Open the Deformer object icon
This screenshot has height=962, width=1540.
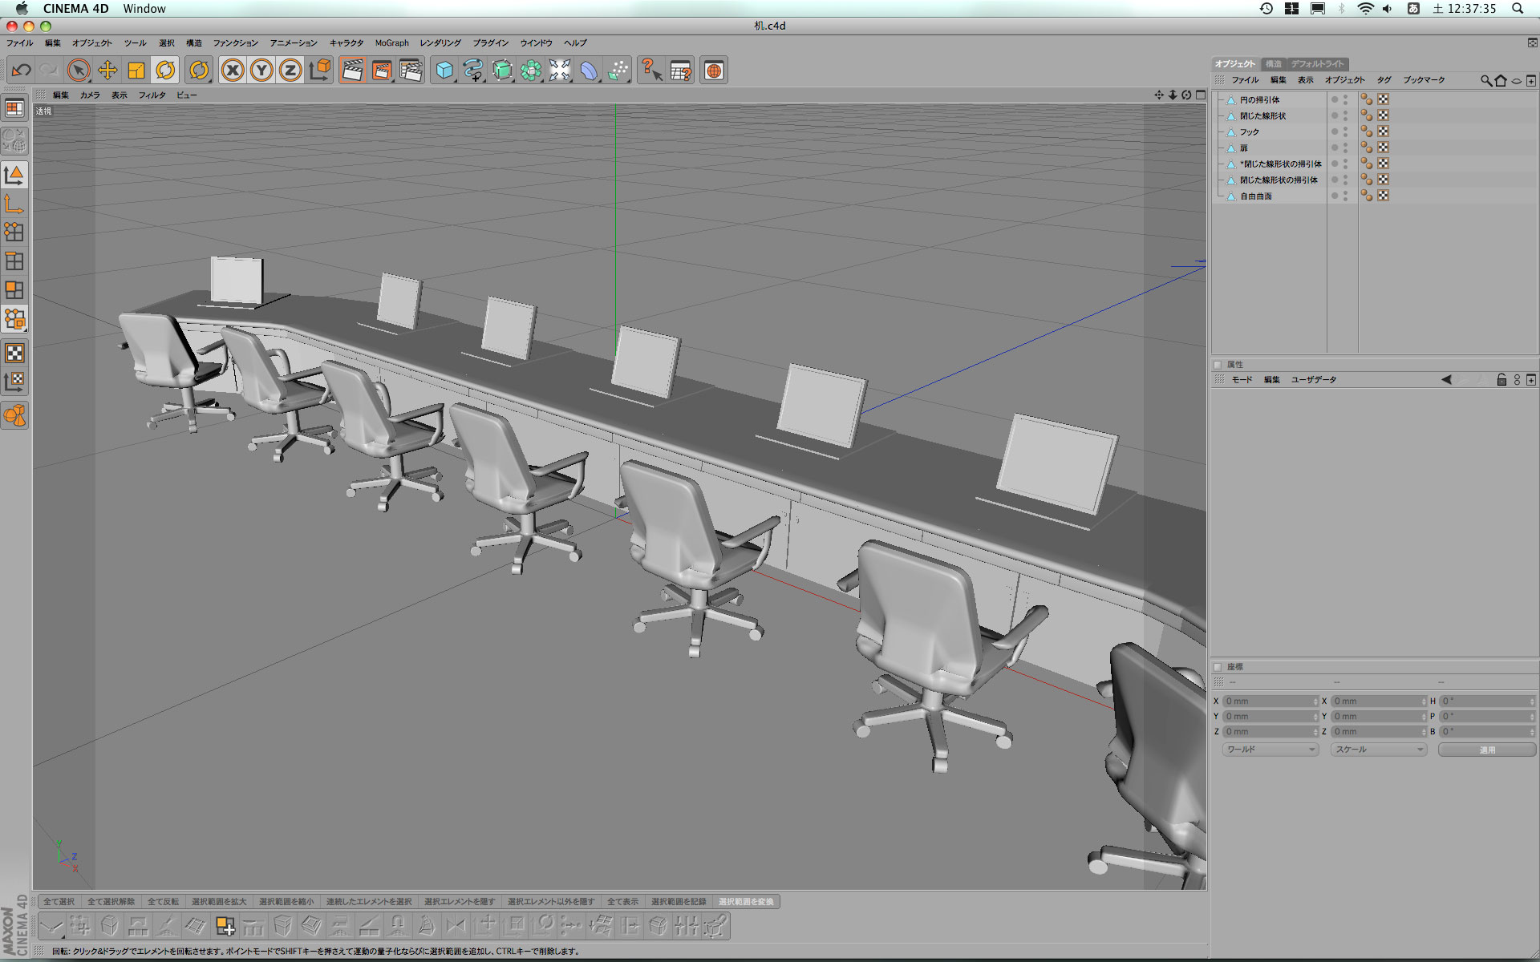[589, 71]
